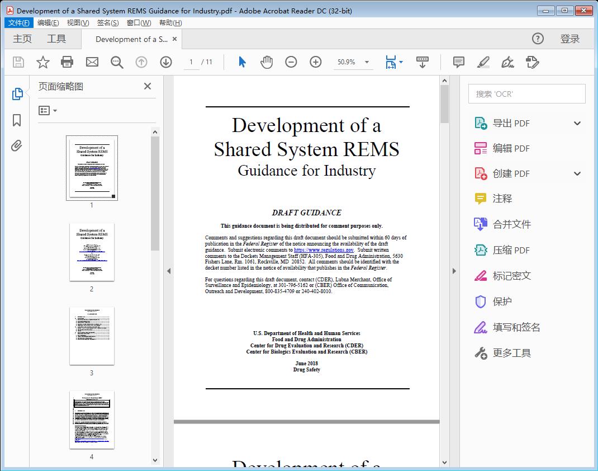Print the current PDF document
The image size is (598, 471).
pyautogui.click(x=67, y=62)
